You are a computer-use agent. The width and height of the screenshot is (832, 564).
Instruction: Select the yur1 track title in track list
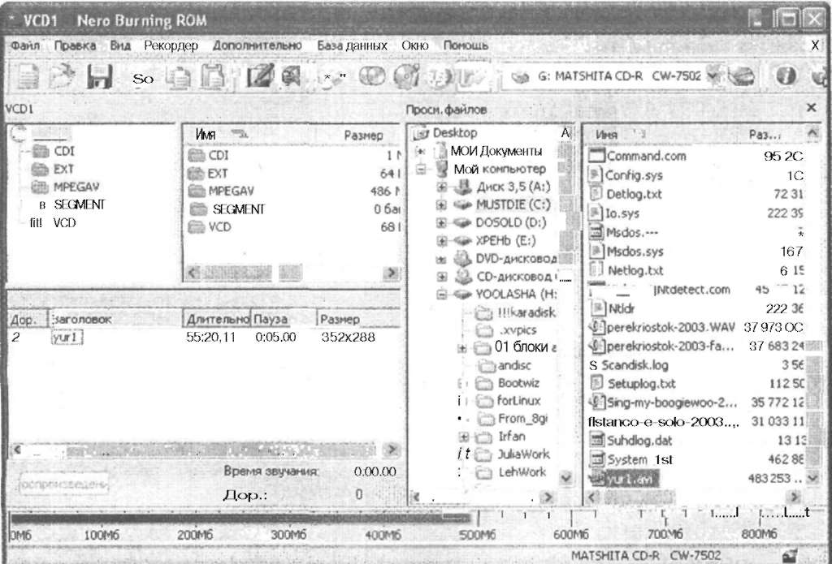(67, 337)
